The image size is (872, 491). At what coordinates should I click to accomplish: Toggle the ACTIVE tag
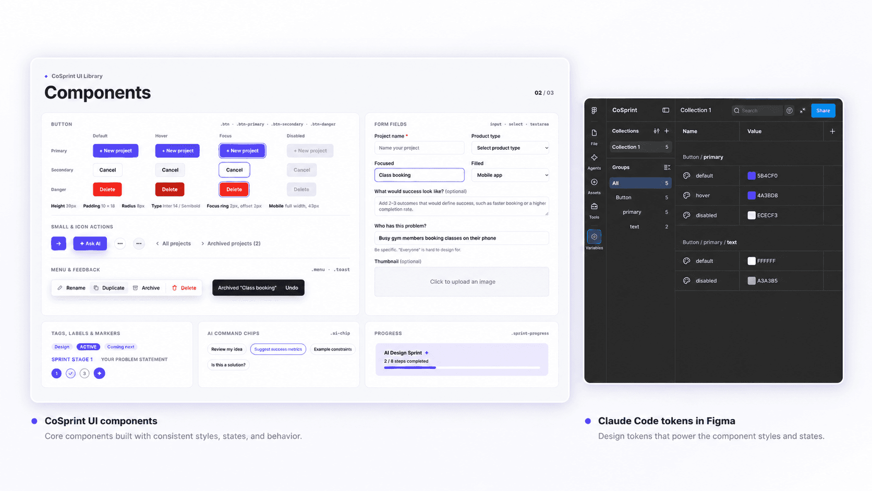point(88,347)
